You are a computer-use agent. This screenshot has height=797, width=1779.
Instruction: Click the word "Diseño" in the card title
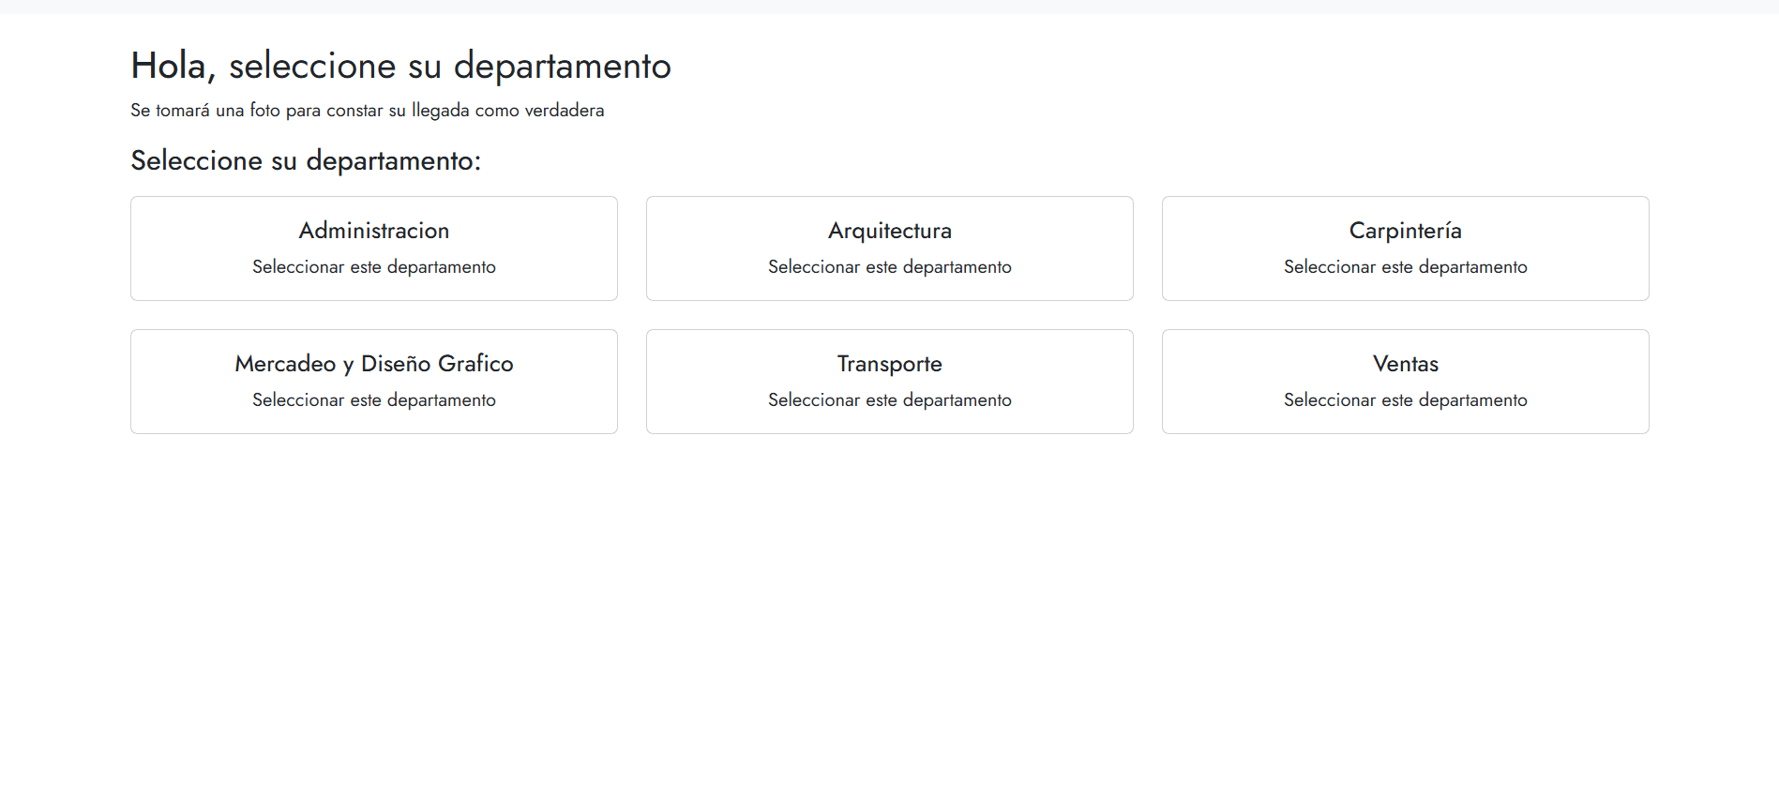click(x=396, y=364)
